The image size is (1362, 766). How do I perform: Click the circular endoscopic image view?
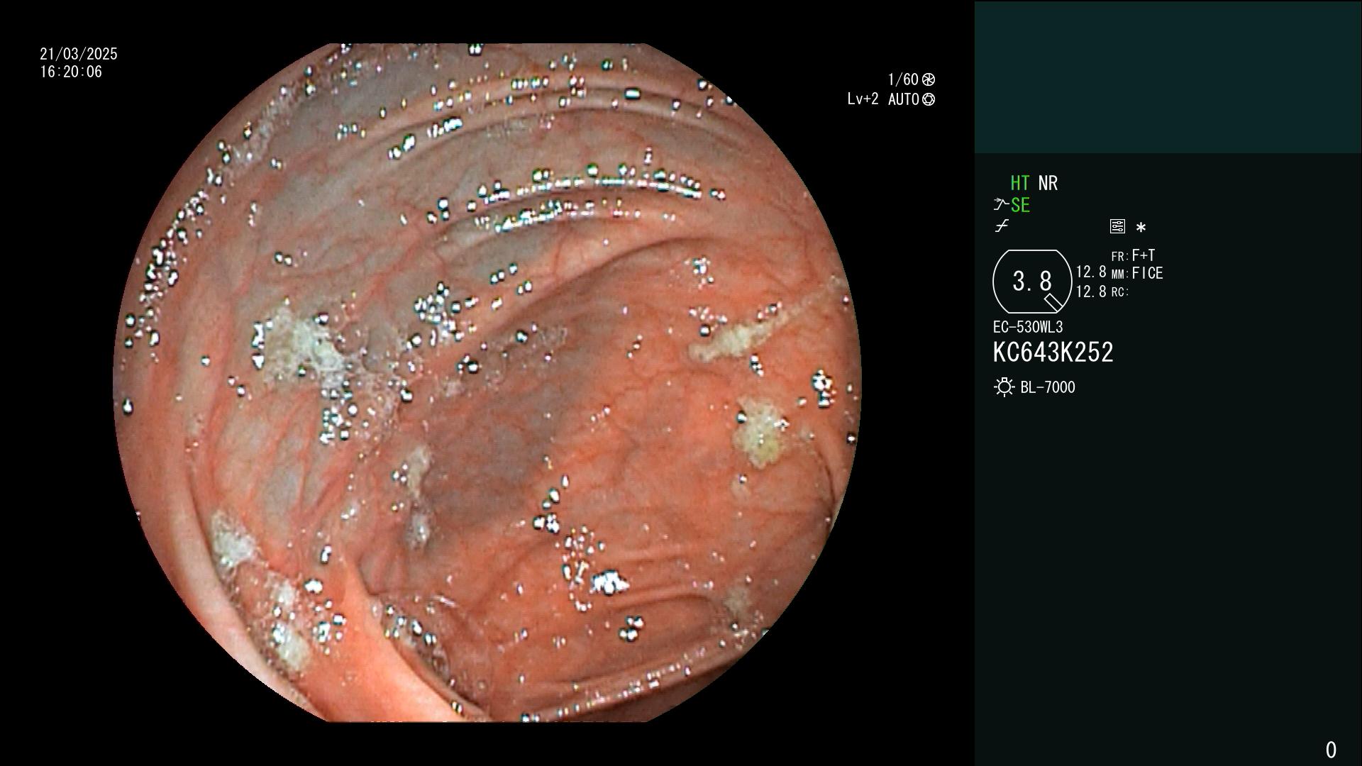tap(487, 383)
